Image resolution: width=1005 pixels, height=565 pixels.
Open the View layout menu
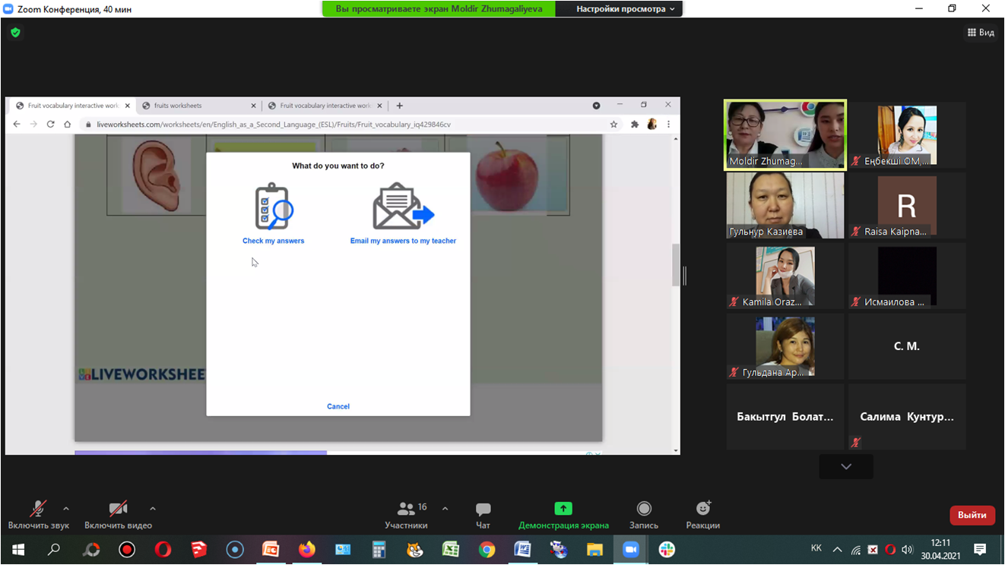(980, 33)
